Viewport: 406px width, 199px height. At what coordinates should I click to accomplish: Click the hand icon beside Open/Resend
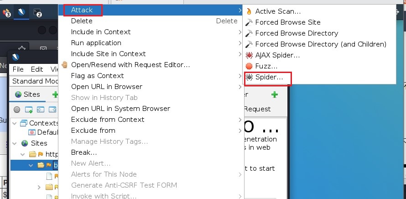(65, 65)
